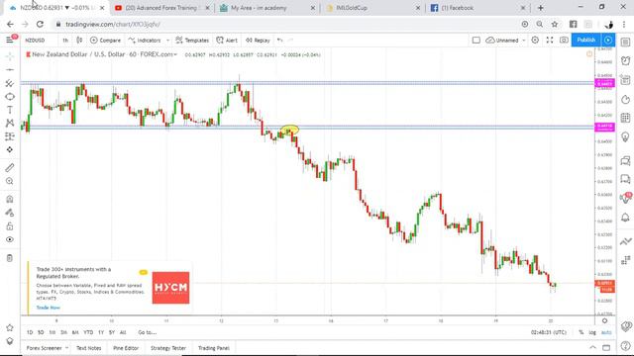Toggle auto scale mode
Screen dimensions: 634x356
tap(606, 332)
